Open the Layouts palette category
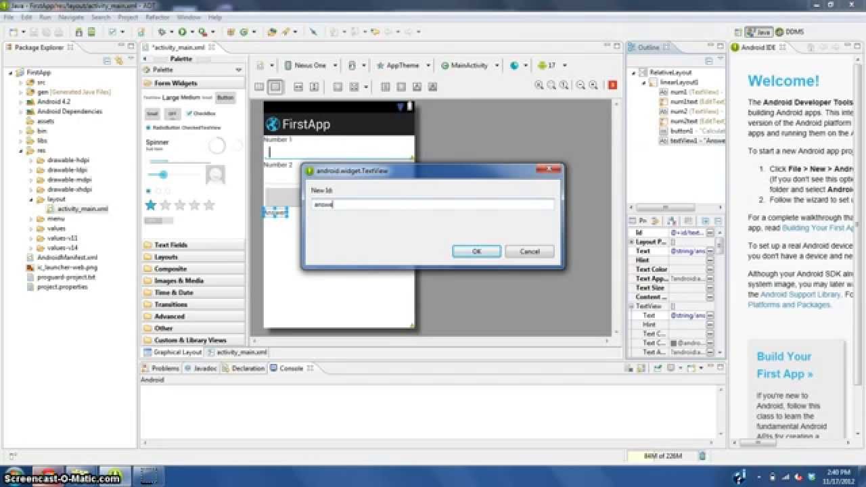Screen dimensions: 866x487 tap(193, 257)
